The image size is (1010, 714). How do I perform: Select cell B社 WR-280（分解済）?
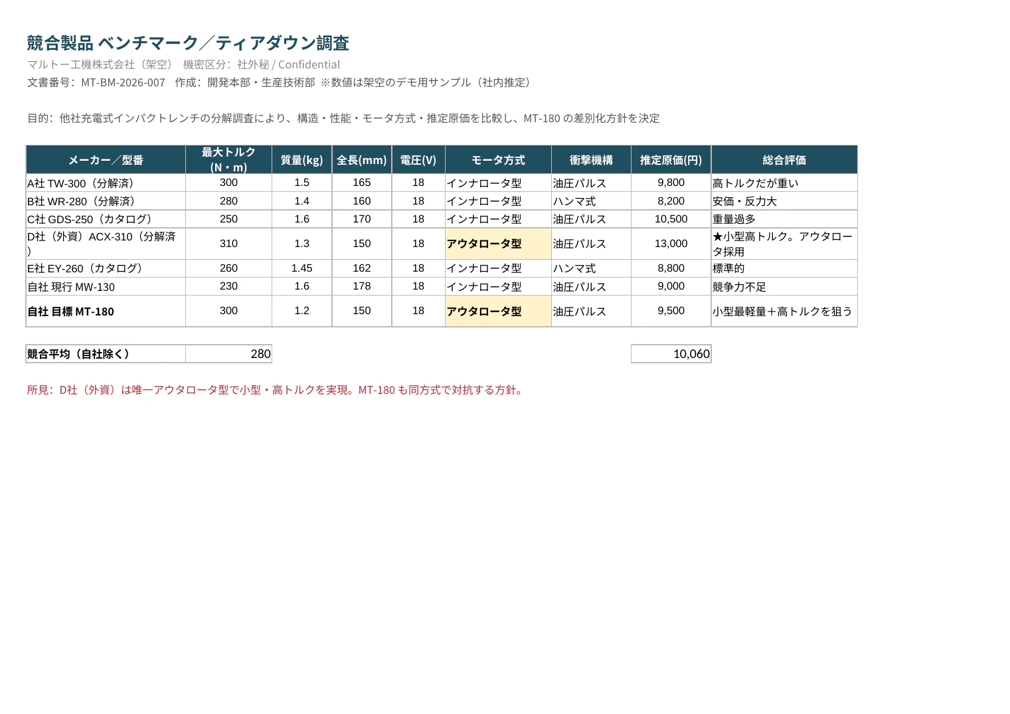106,201
